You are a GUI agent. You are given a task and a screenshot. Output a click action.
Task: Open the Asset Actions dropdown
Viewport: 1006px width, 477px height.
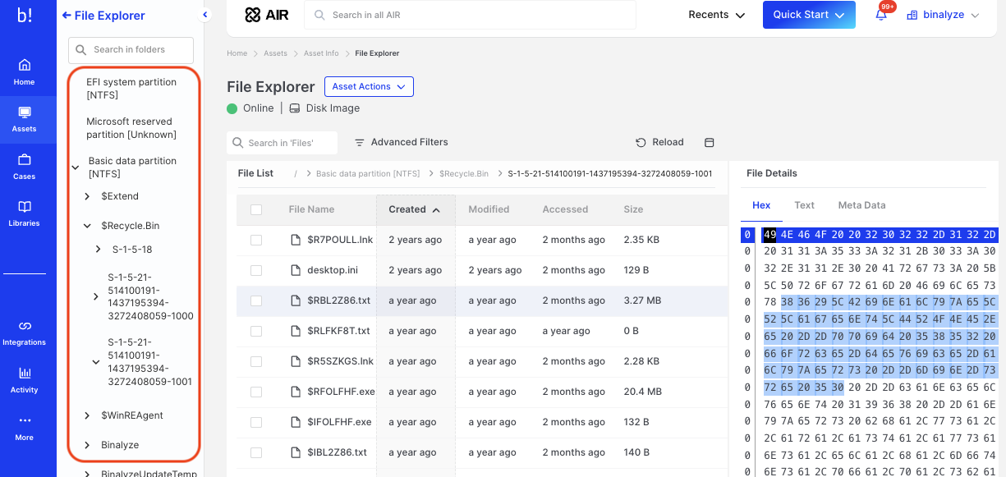[369, 86]
